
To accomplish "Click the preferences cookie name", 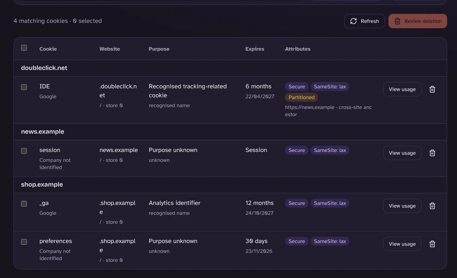I will pos(56,241).
